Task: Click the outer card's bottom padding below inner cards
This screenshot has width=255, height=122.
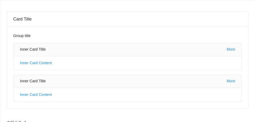Action: tap(127, 105)
